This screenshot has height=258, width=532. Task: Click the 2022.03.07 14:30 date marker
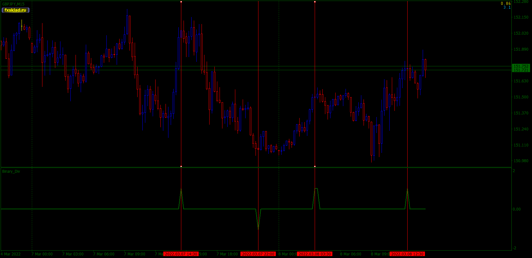pyautogui.click(x=181, y=254)
